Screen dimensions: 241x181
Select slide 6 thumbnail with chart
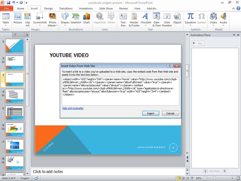coord(14,129)
